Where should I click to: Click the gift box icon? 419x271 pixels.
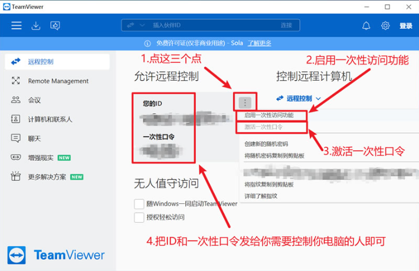click(15, 176)
